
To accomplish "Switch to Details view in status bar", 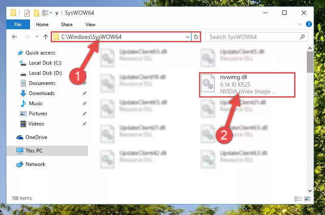I will (298, 199).
